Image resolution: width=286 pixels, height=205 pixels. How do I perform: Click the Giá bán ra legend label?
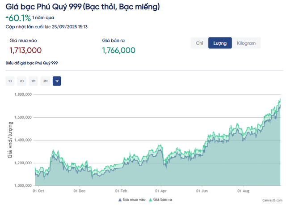(163, 200)
